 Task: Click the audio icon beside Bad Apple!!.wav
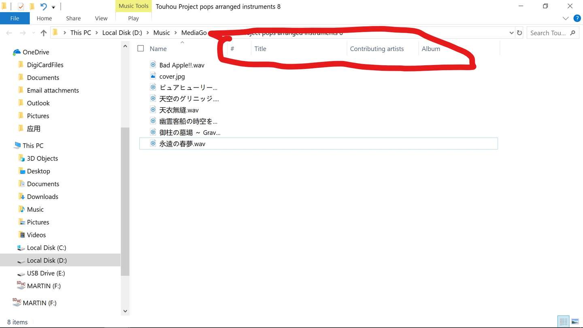[x=153, y=64]
